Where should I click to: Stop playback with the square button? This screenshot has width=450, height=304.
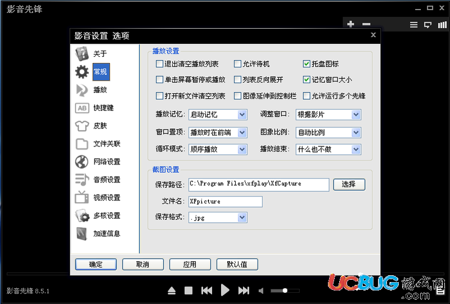click(x=188, y=290)
